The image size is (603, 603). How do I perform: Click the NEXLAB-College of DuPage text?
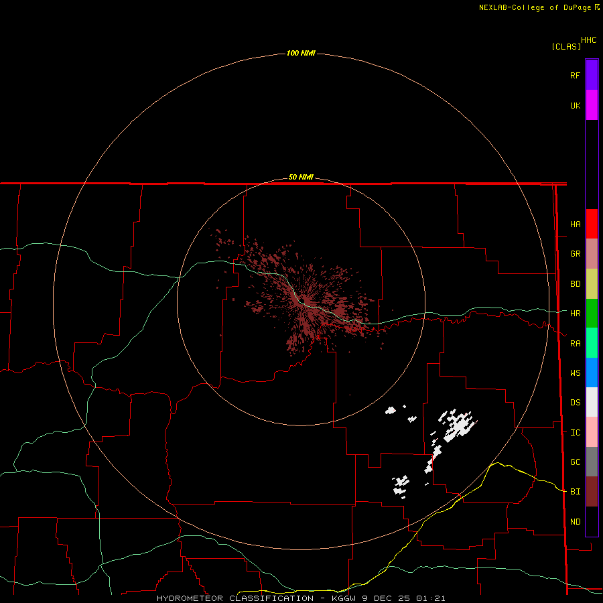coord(535,7)
